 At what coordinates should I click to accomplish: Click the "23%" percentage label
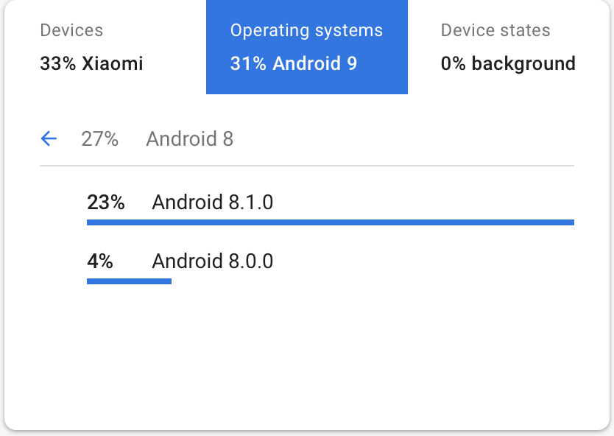click(x=106, y=203)
